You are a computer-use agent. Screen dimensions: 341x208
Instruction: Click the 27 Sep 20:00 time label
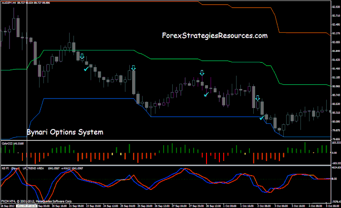point(196,206)
